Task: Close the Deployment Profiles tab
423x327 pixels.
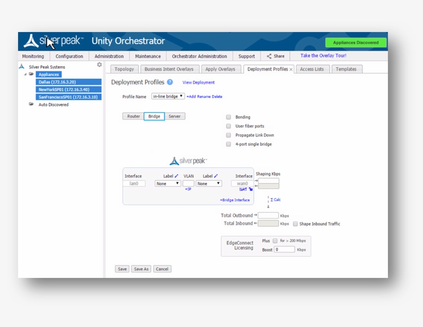Action: pyautogui.click(x=291, y=69)
